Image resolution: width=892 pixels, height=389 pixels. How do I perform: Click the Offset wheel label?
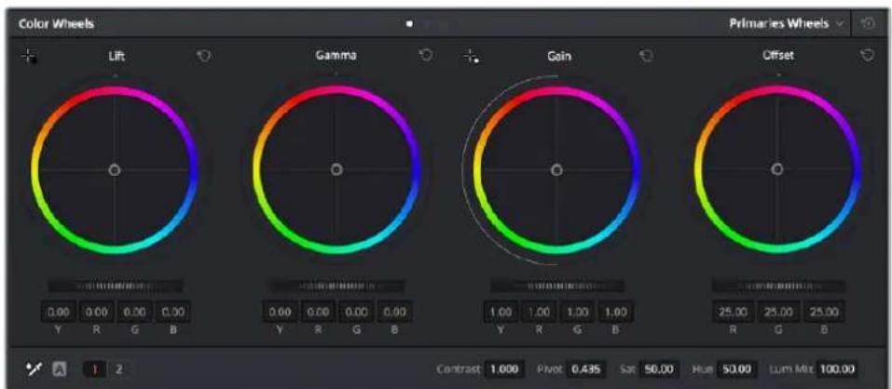point(778,55)
